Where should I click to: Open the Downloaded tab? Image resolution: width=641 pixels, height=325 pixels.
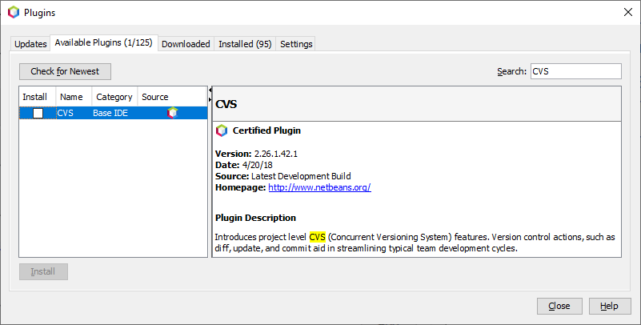click(186, 44)
